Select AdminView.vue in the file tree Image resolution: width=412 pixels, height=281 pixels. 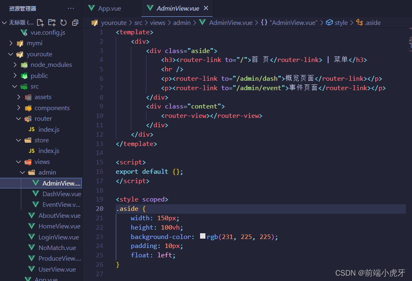41,183
